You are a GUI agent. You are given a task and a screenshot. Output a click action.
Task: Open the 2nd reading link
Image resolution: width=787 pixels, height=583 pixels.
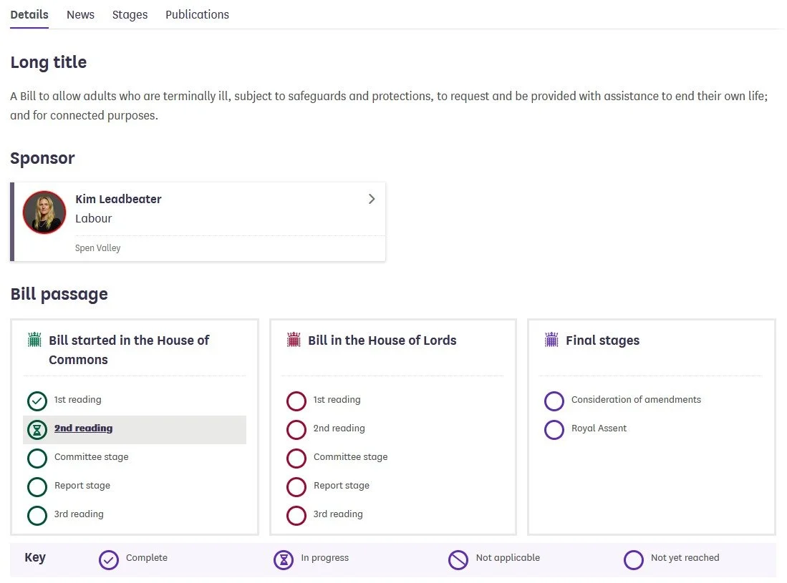point(83,428)
